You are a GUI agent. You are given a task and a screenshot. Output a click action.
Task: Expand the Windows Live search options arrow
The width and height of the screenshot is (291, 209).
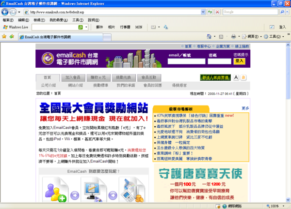click(x=86, y=27)
